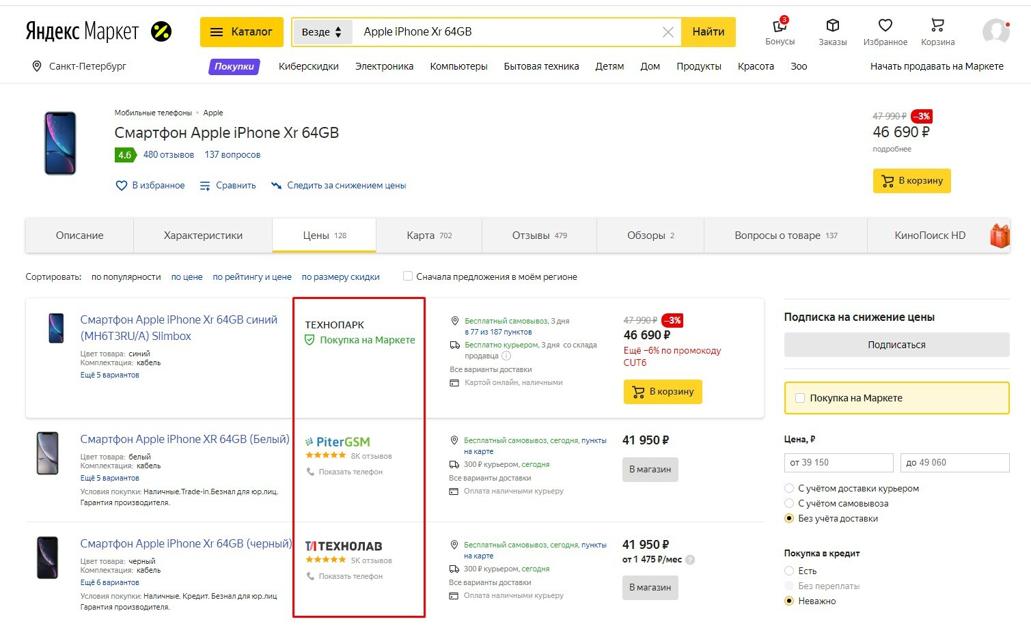Open the white iPhone XR thumbnail
The image size is (1031, 626).
coord(47,453)
